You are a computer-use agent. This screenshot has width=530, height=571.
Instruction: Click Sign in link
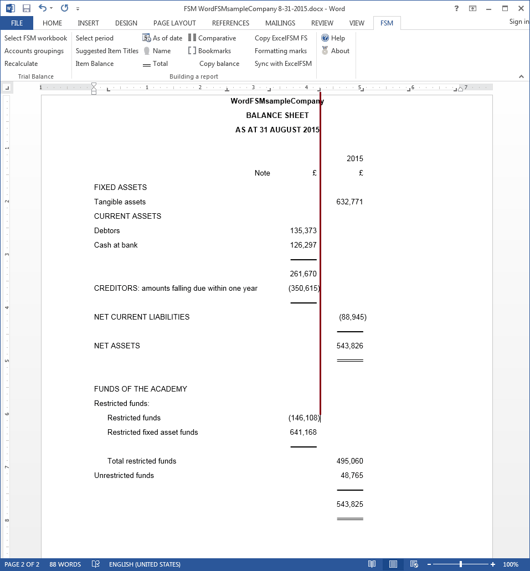tap(519, 22)
